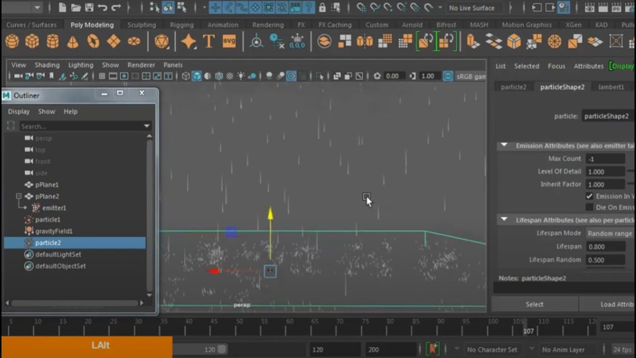Click the IPR render icon
The image size is (636, 358).
(x=616, y=7)
